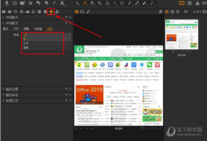207x141 pixels.
Task: Click the help ? for 处理汇总 panel
Action: pos(66,100)
